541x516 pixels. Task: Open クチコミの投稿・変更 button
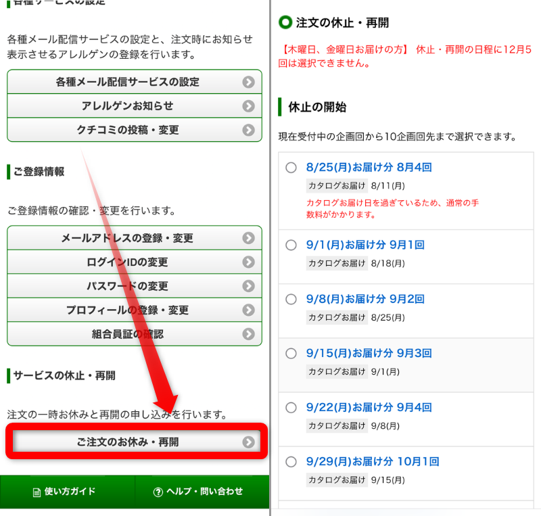click(x=134, y=130)
